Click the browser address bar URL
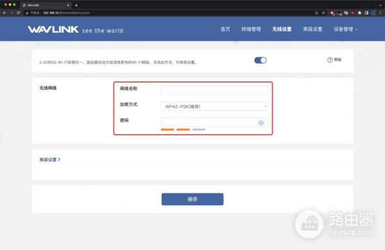385x250 pixels. pyautogui.click(x=66, y=13)
